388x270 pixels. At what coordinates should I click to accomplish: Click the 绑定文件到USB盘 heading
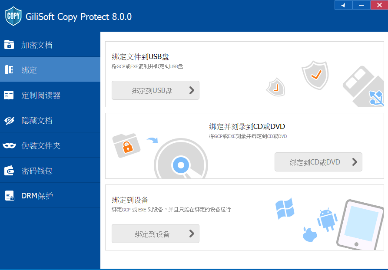140,57
